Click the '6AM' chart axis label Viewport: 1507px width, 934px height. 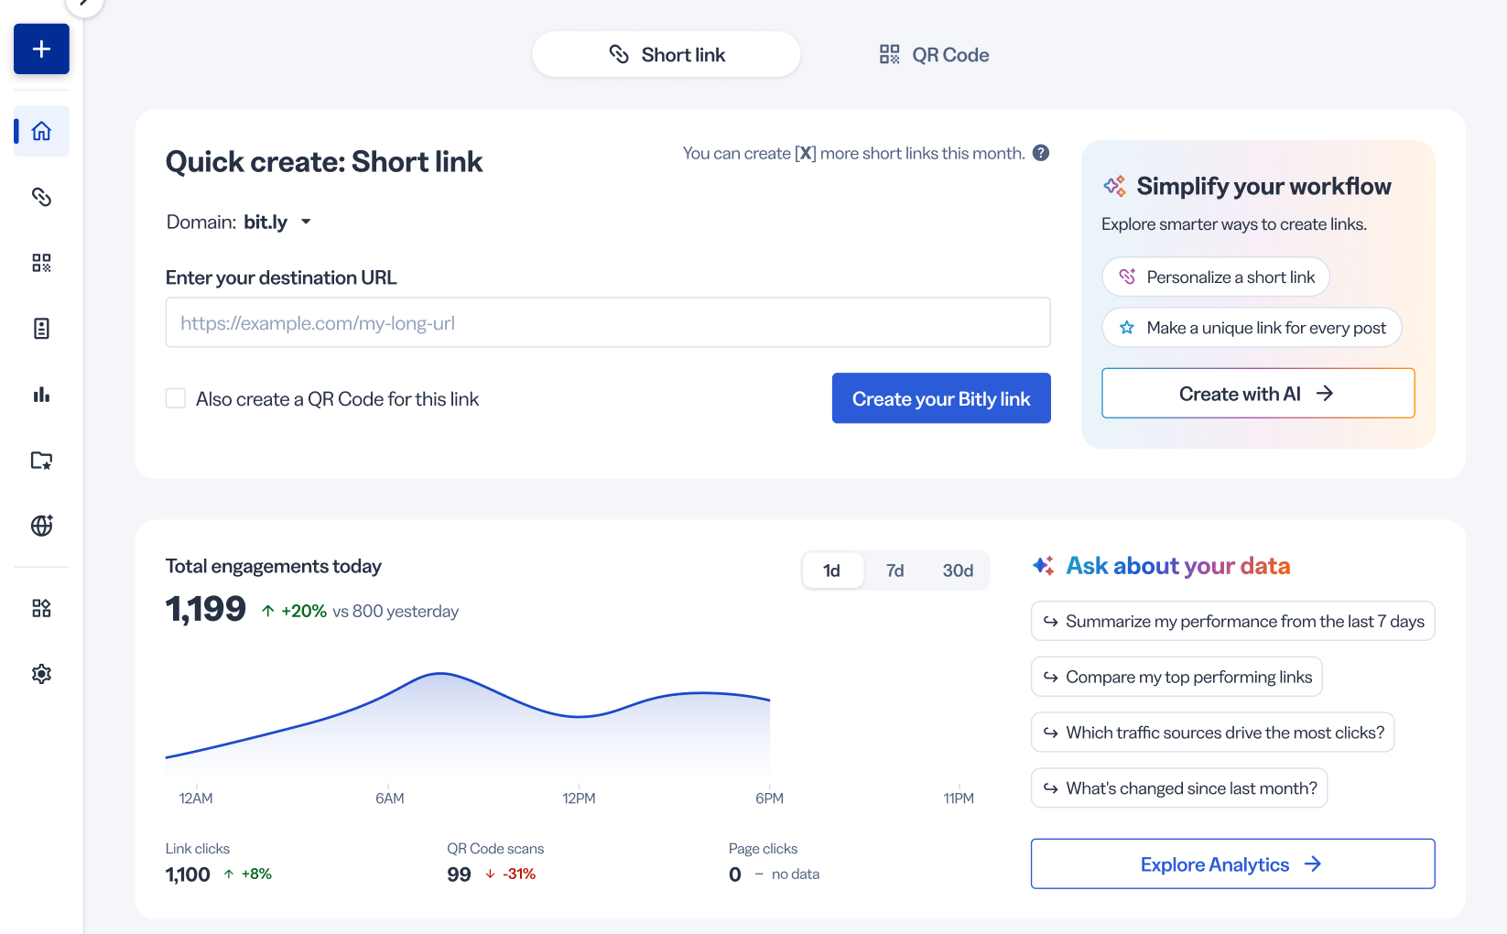tap(390, 798)
